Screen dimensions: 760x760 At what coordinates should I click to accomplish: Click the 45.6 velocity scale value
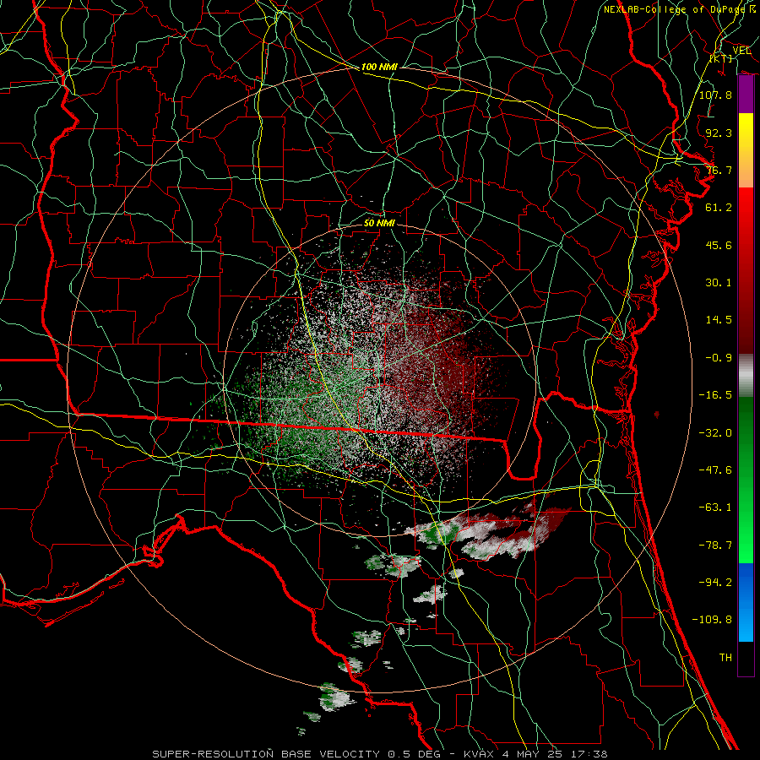pos(719,245)
